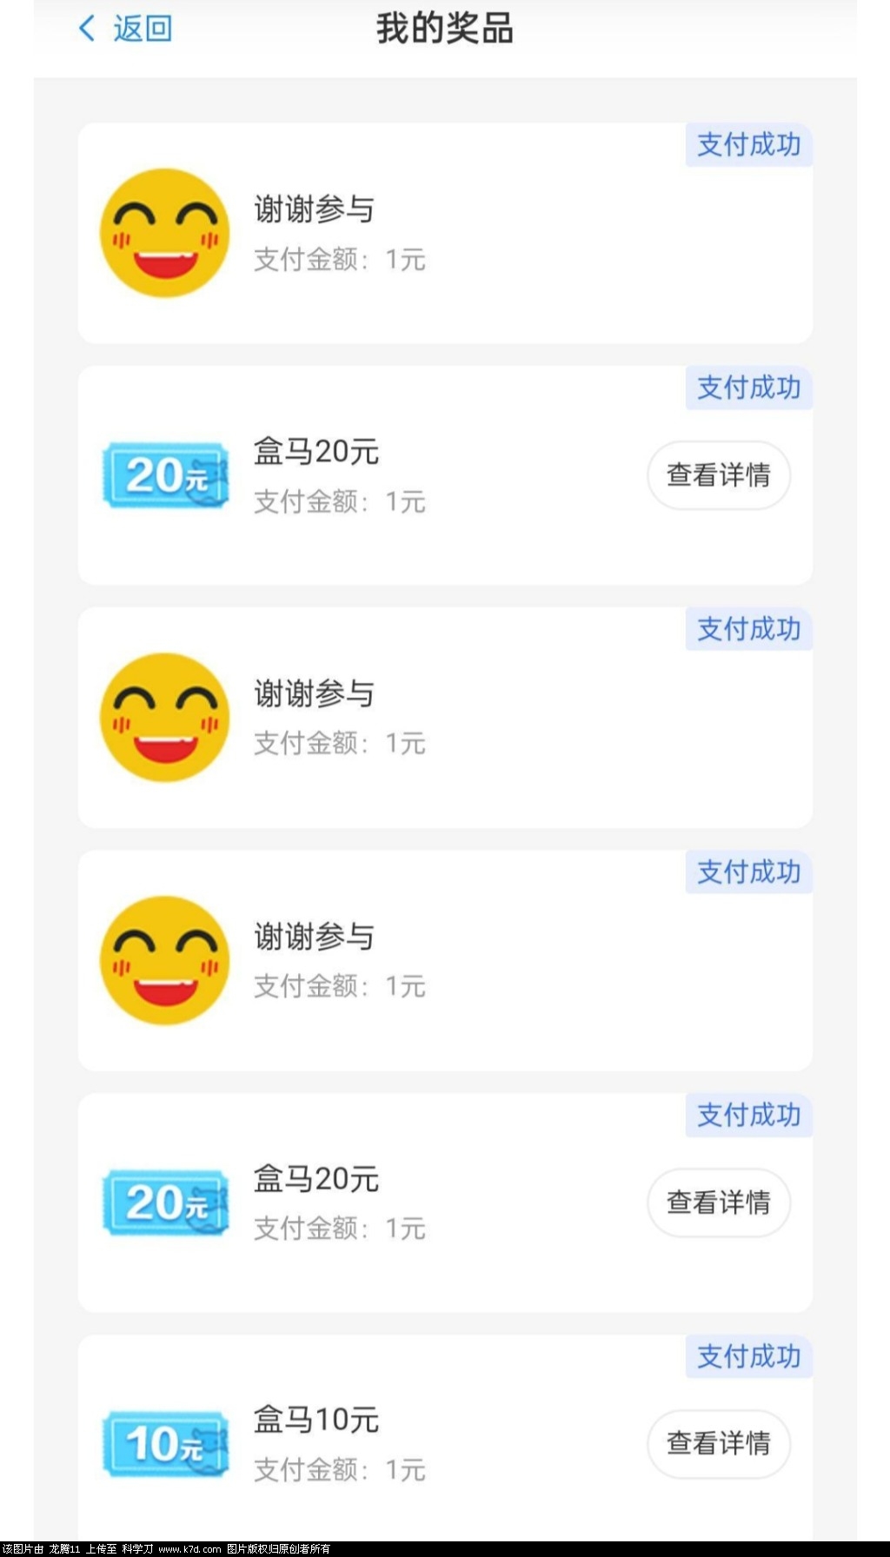View details of second 盒马20元 prize

coord(719,1203)
